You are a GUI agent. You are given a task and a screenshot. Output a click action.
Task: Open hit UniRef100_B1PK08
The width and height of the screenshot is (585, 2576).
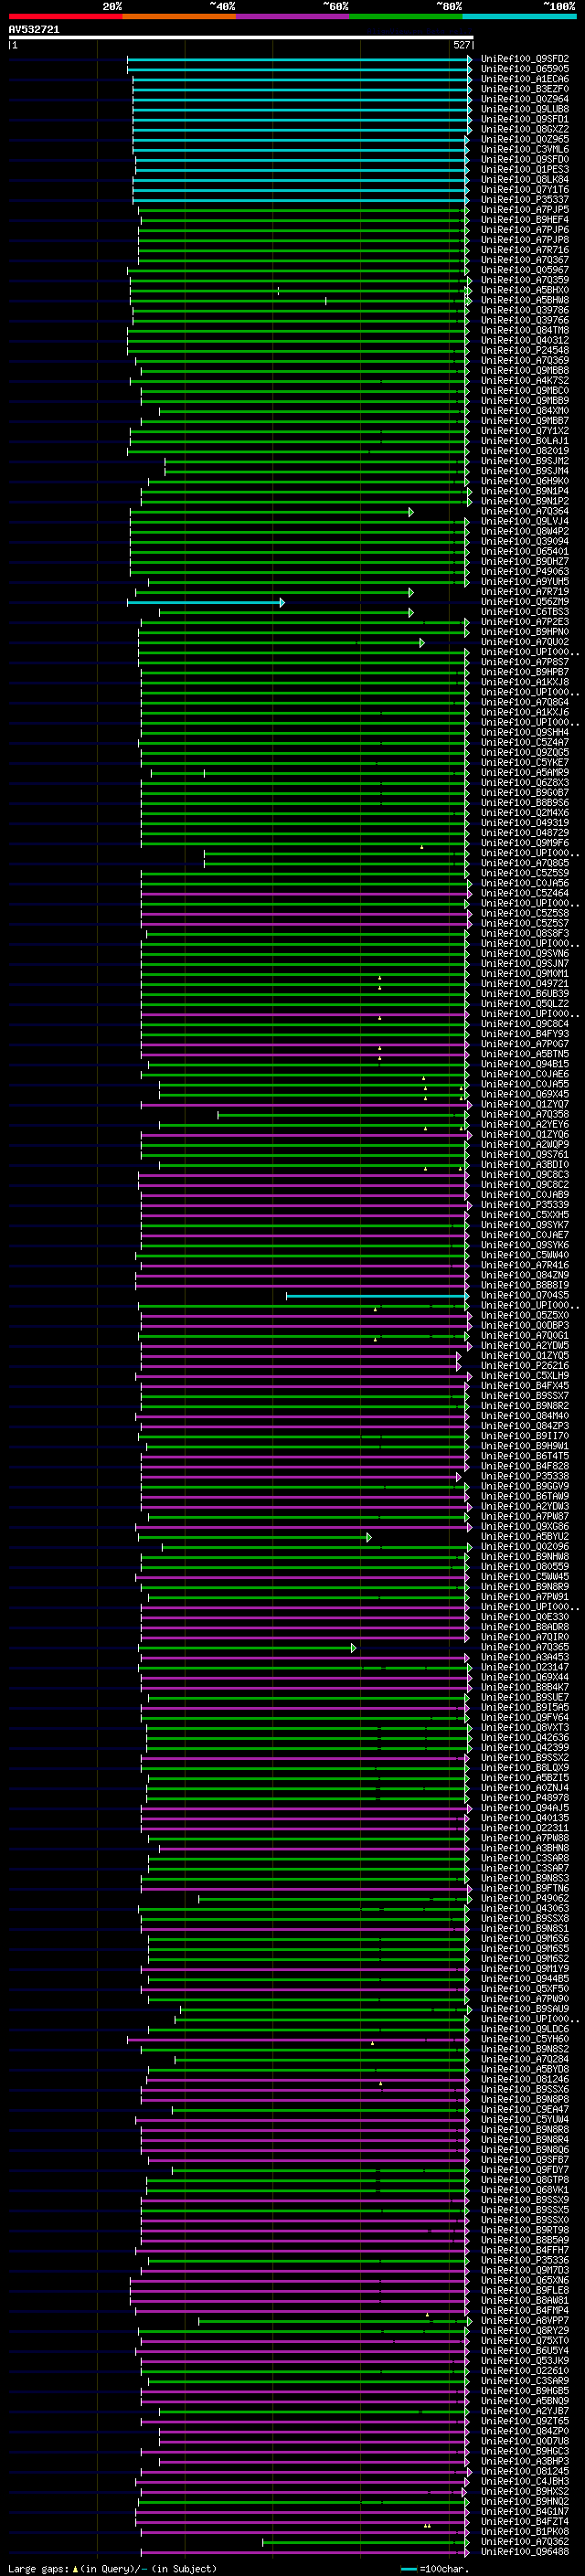coord(524,2531)
